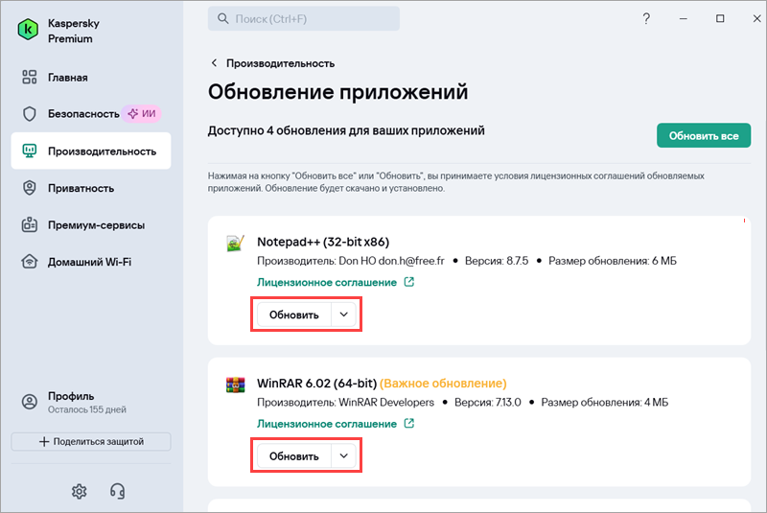Viewport: 767px width, 513px height.
Task: Click the WinRAR 6.02 (64-bit) title
Action: 317,383
